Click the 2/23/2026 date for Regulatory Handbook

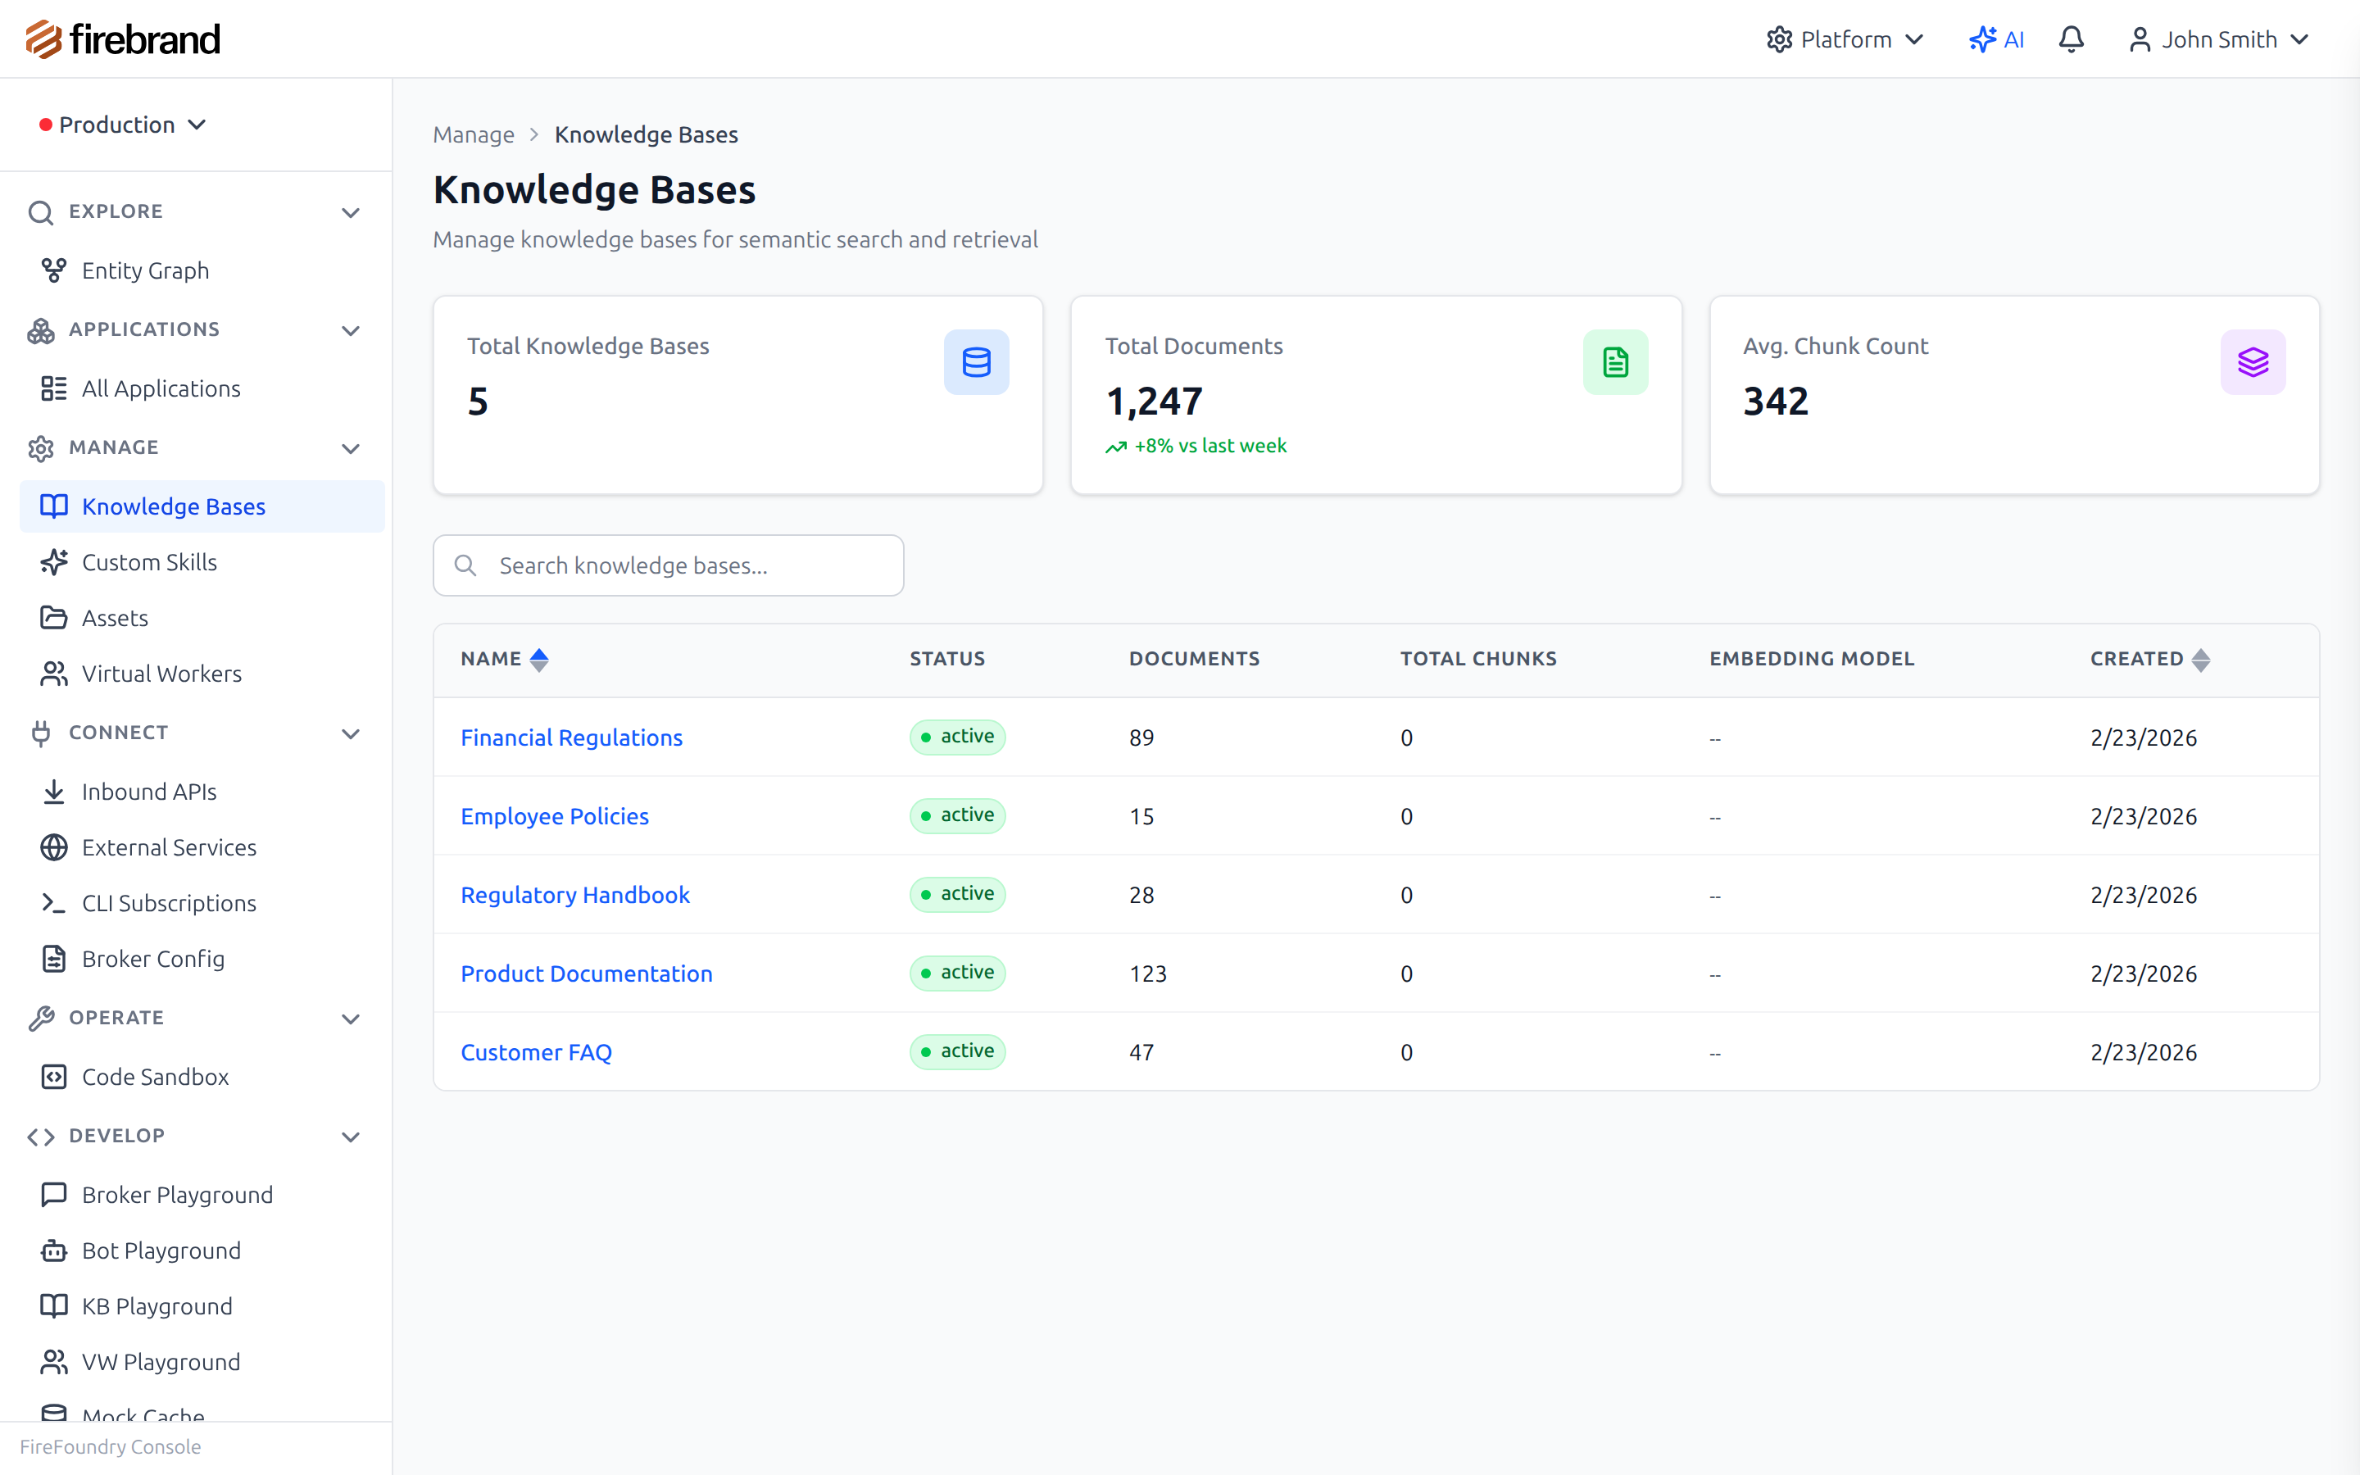[2143, 895]
